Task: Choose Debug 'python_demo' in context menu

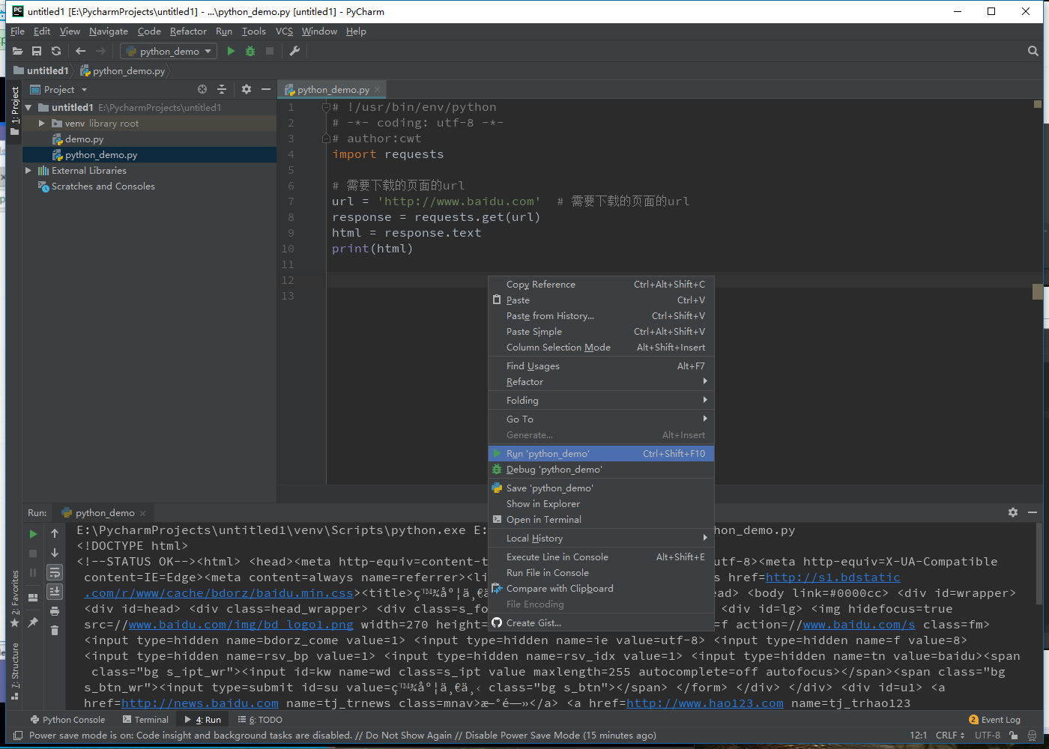Action: point(601,470)
